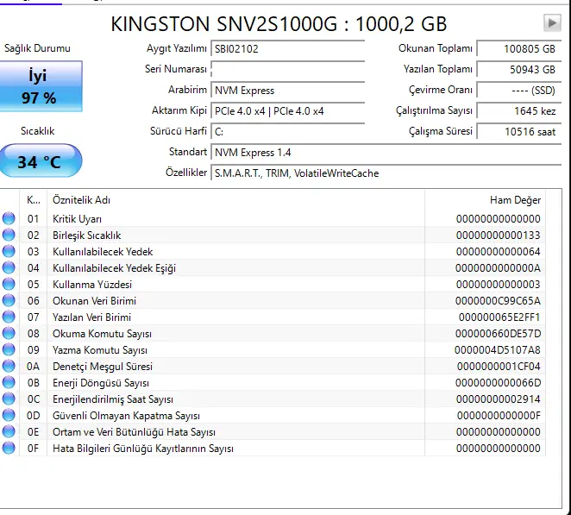Select the Enerjilendirilmiş Saat Sayısı attribute name
The height and width of the screenshot is (515, 571).
tap(113, 399)
